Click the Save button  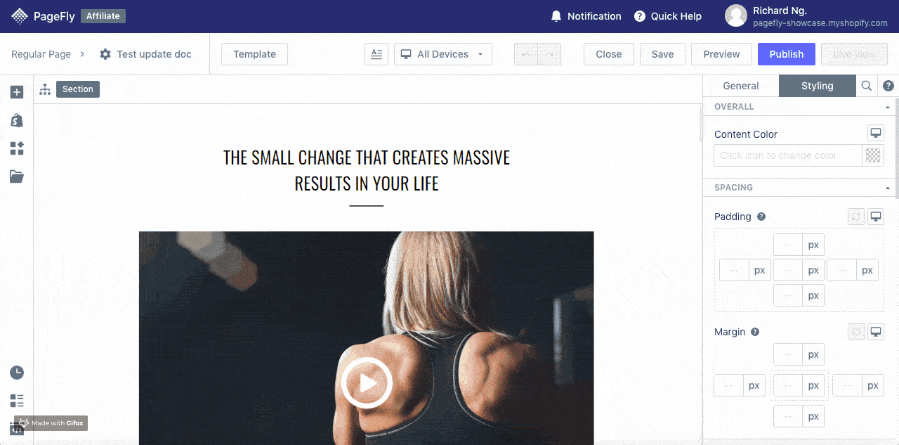[x=662, y=54]
